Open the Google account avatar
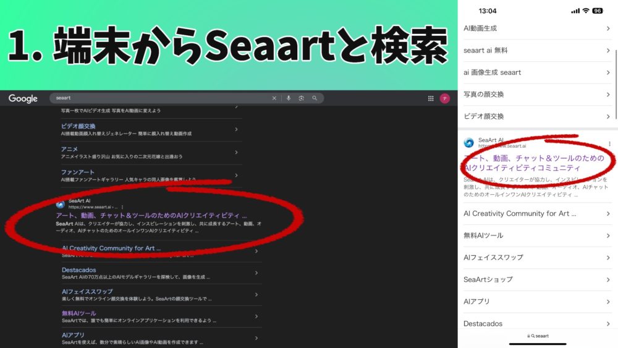 pyautogui.click(x=444, y=98)
